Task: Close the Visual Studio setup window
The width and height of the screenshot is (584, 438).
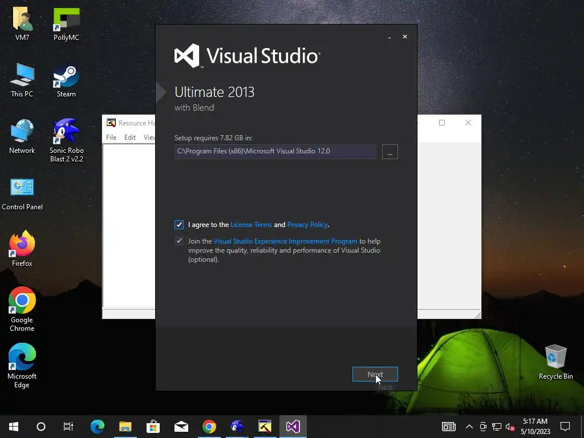Action: pyautogui.click(x=405, y=37)
